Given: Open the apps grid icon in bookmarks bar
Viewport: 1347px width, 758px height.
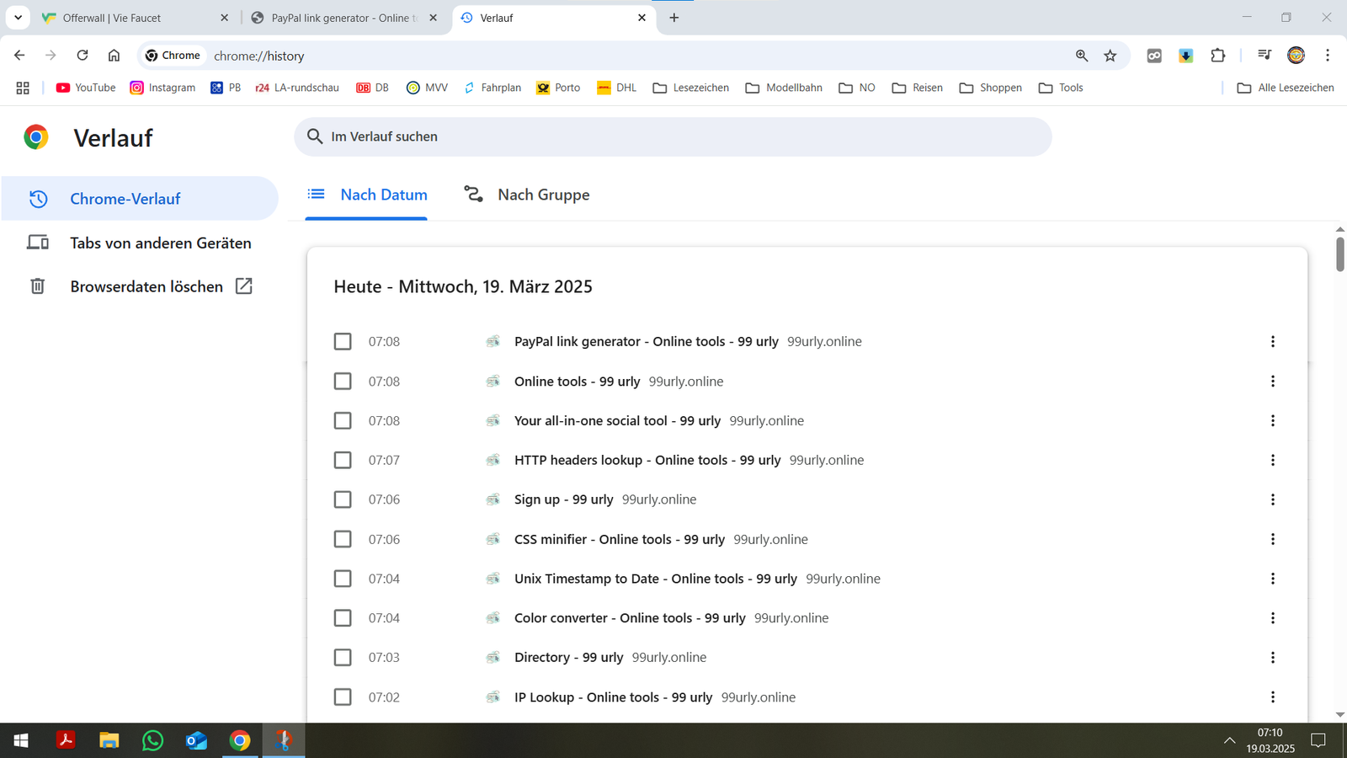Looking at the screenshot, I should click(23, 88).
